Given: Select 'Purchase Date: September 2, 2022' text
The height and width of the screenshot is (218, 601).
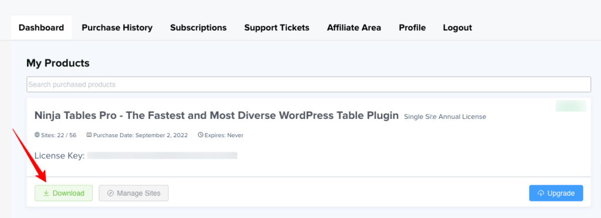Looking at the screenshot, I should [140, 135].
